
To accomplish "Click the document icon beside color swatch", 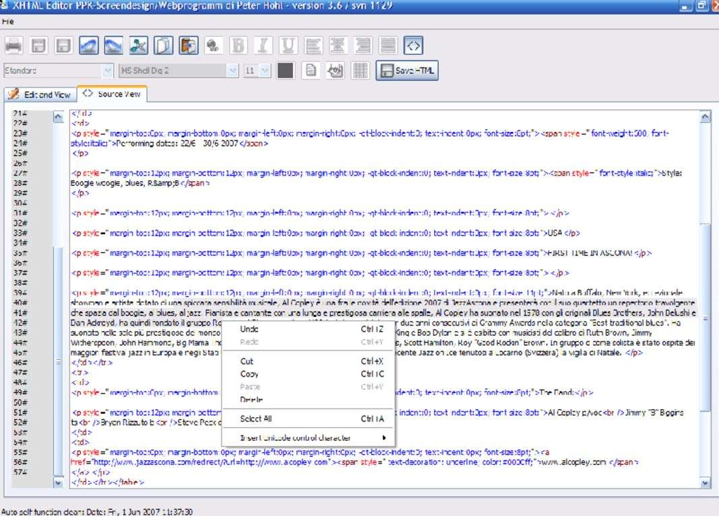I will [x=310, y=71].
